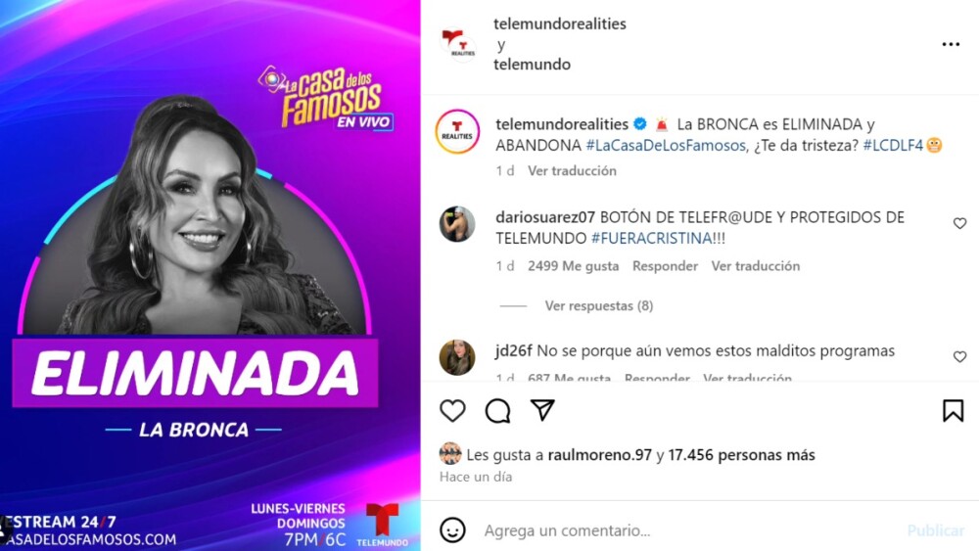Save the post with the bookmark icon
This screenshot has width=979, height=551.
[x=953, y=411]
